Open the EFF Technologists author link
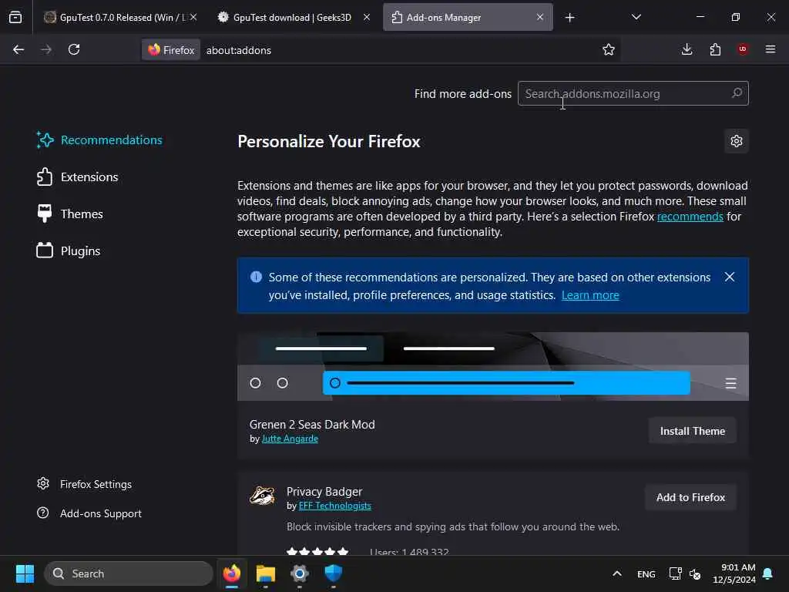This screenshot has height=592, width=789. pos(334,506)
